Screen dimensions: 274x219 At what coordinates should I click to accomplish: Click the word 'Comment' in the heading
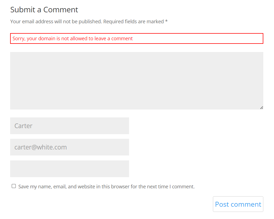(61, 10)
